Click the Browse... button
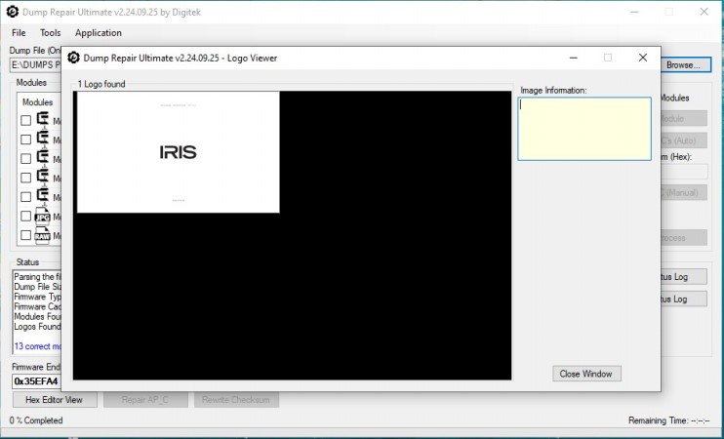The width and height of the screenshot is (724, 439). coord(686,65)
